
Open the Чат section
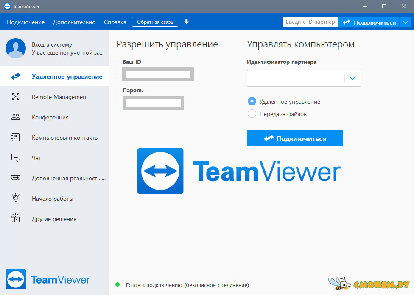coord(55,158)
